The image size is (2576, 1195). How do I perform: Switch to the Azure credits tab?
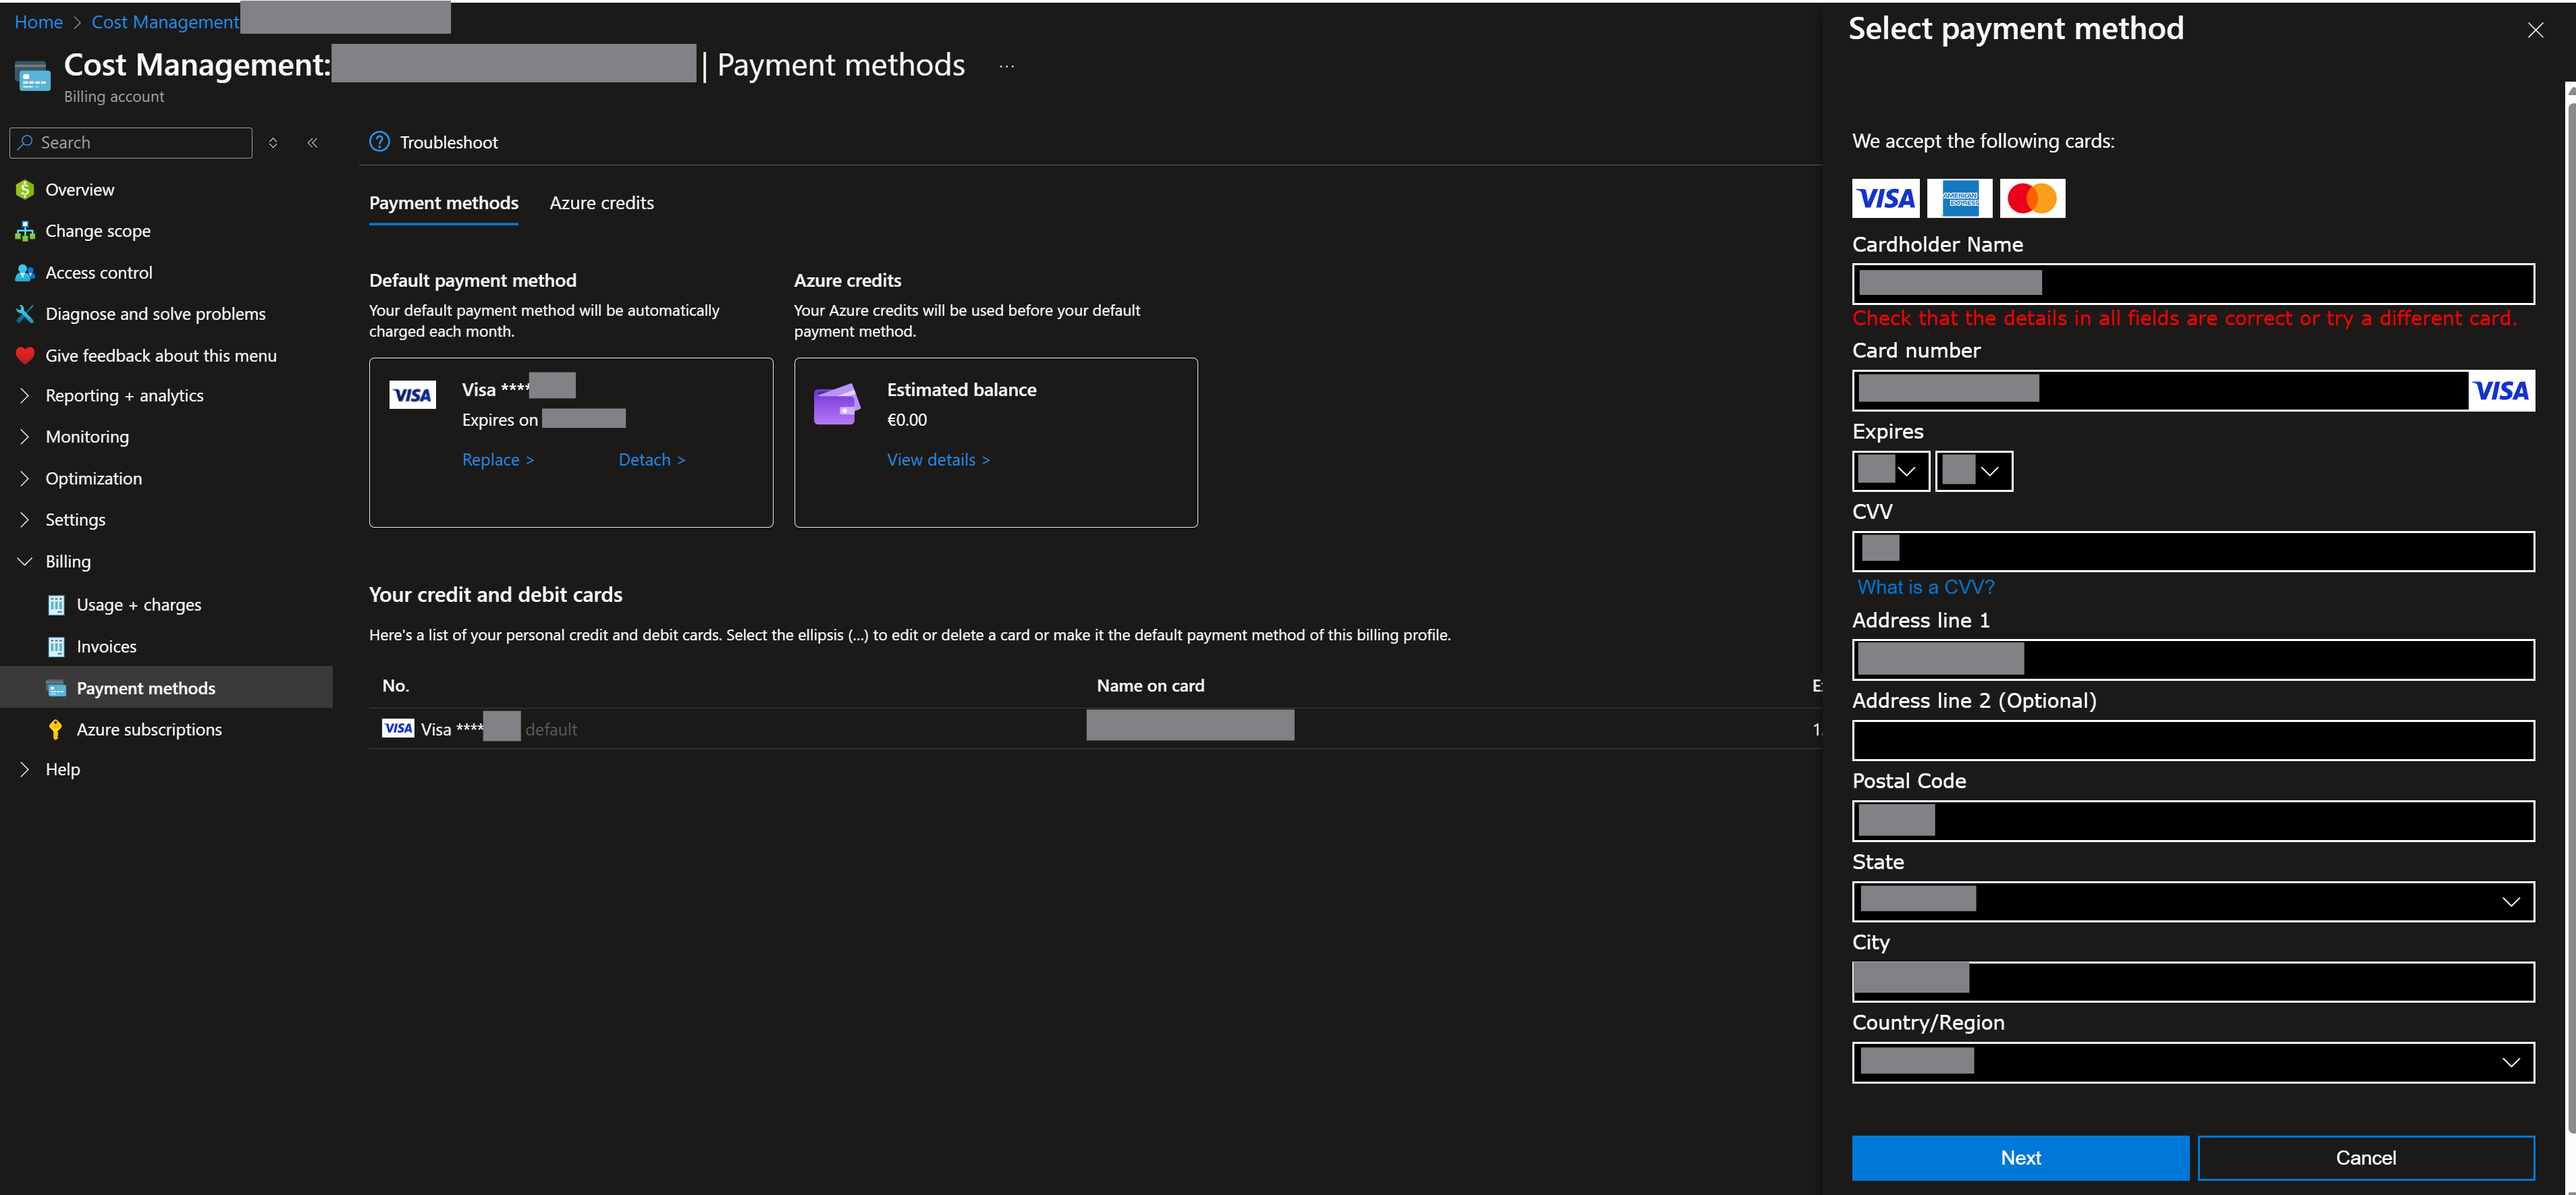[x=602, y=203]
